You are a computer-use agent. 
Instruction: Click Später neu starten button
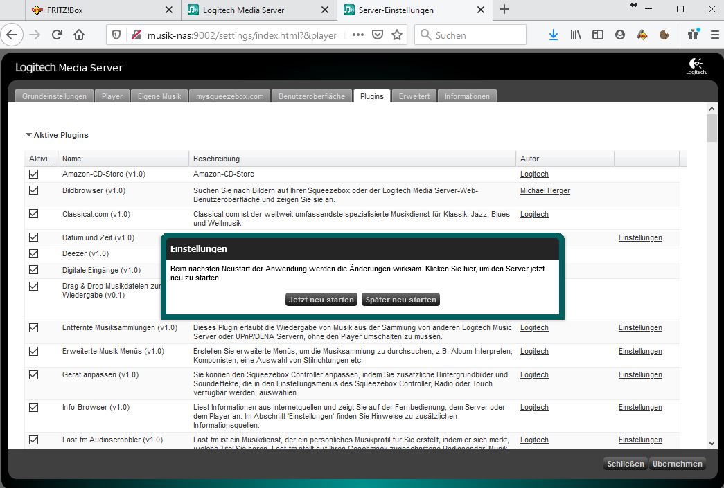coord(400,299)
